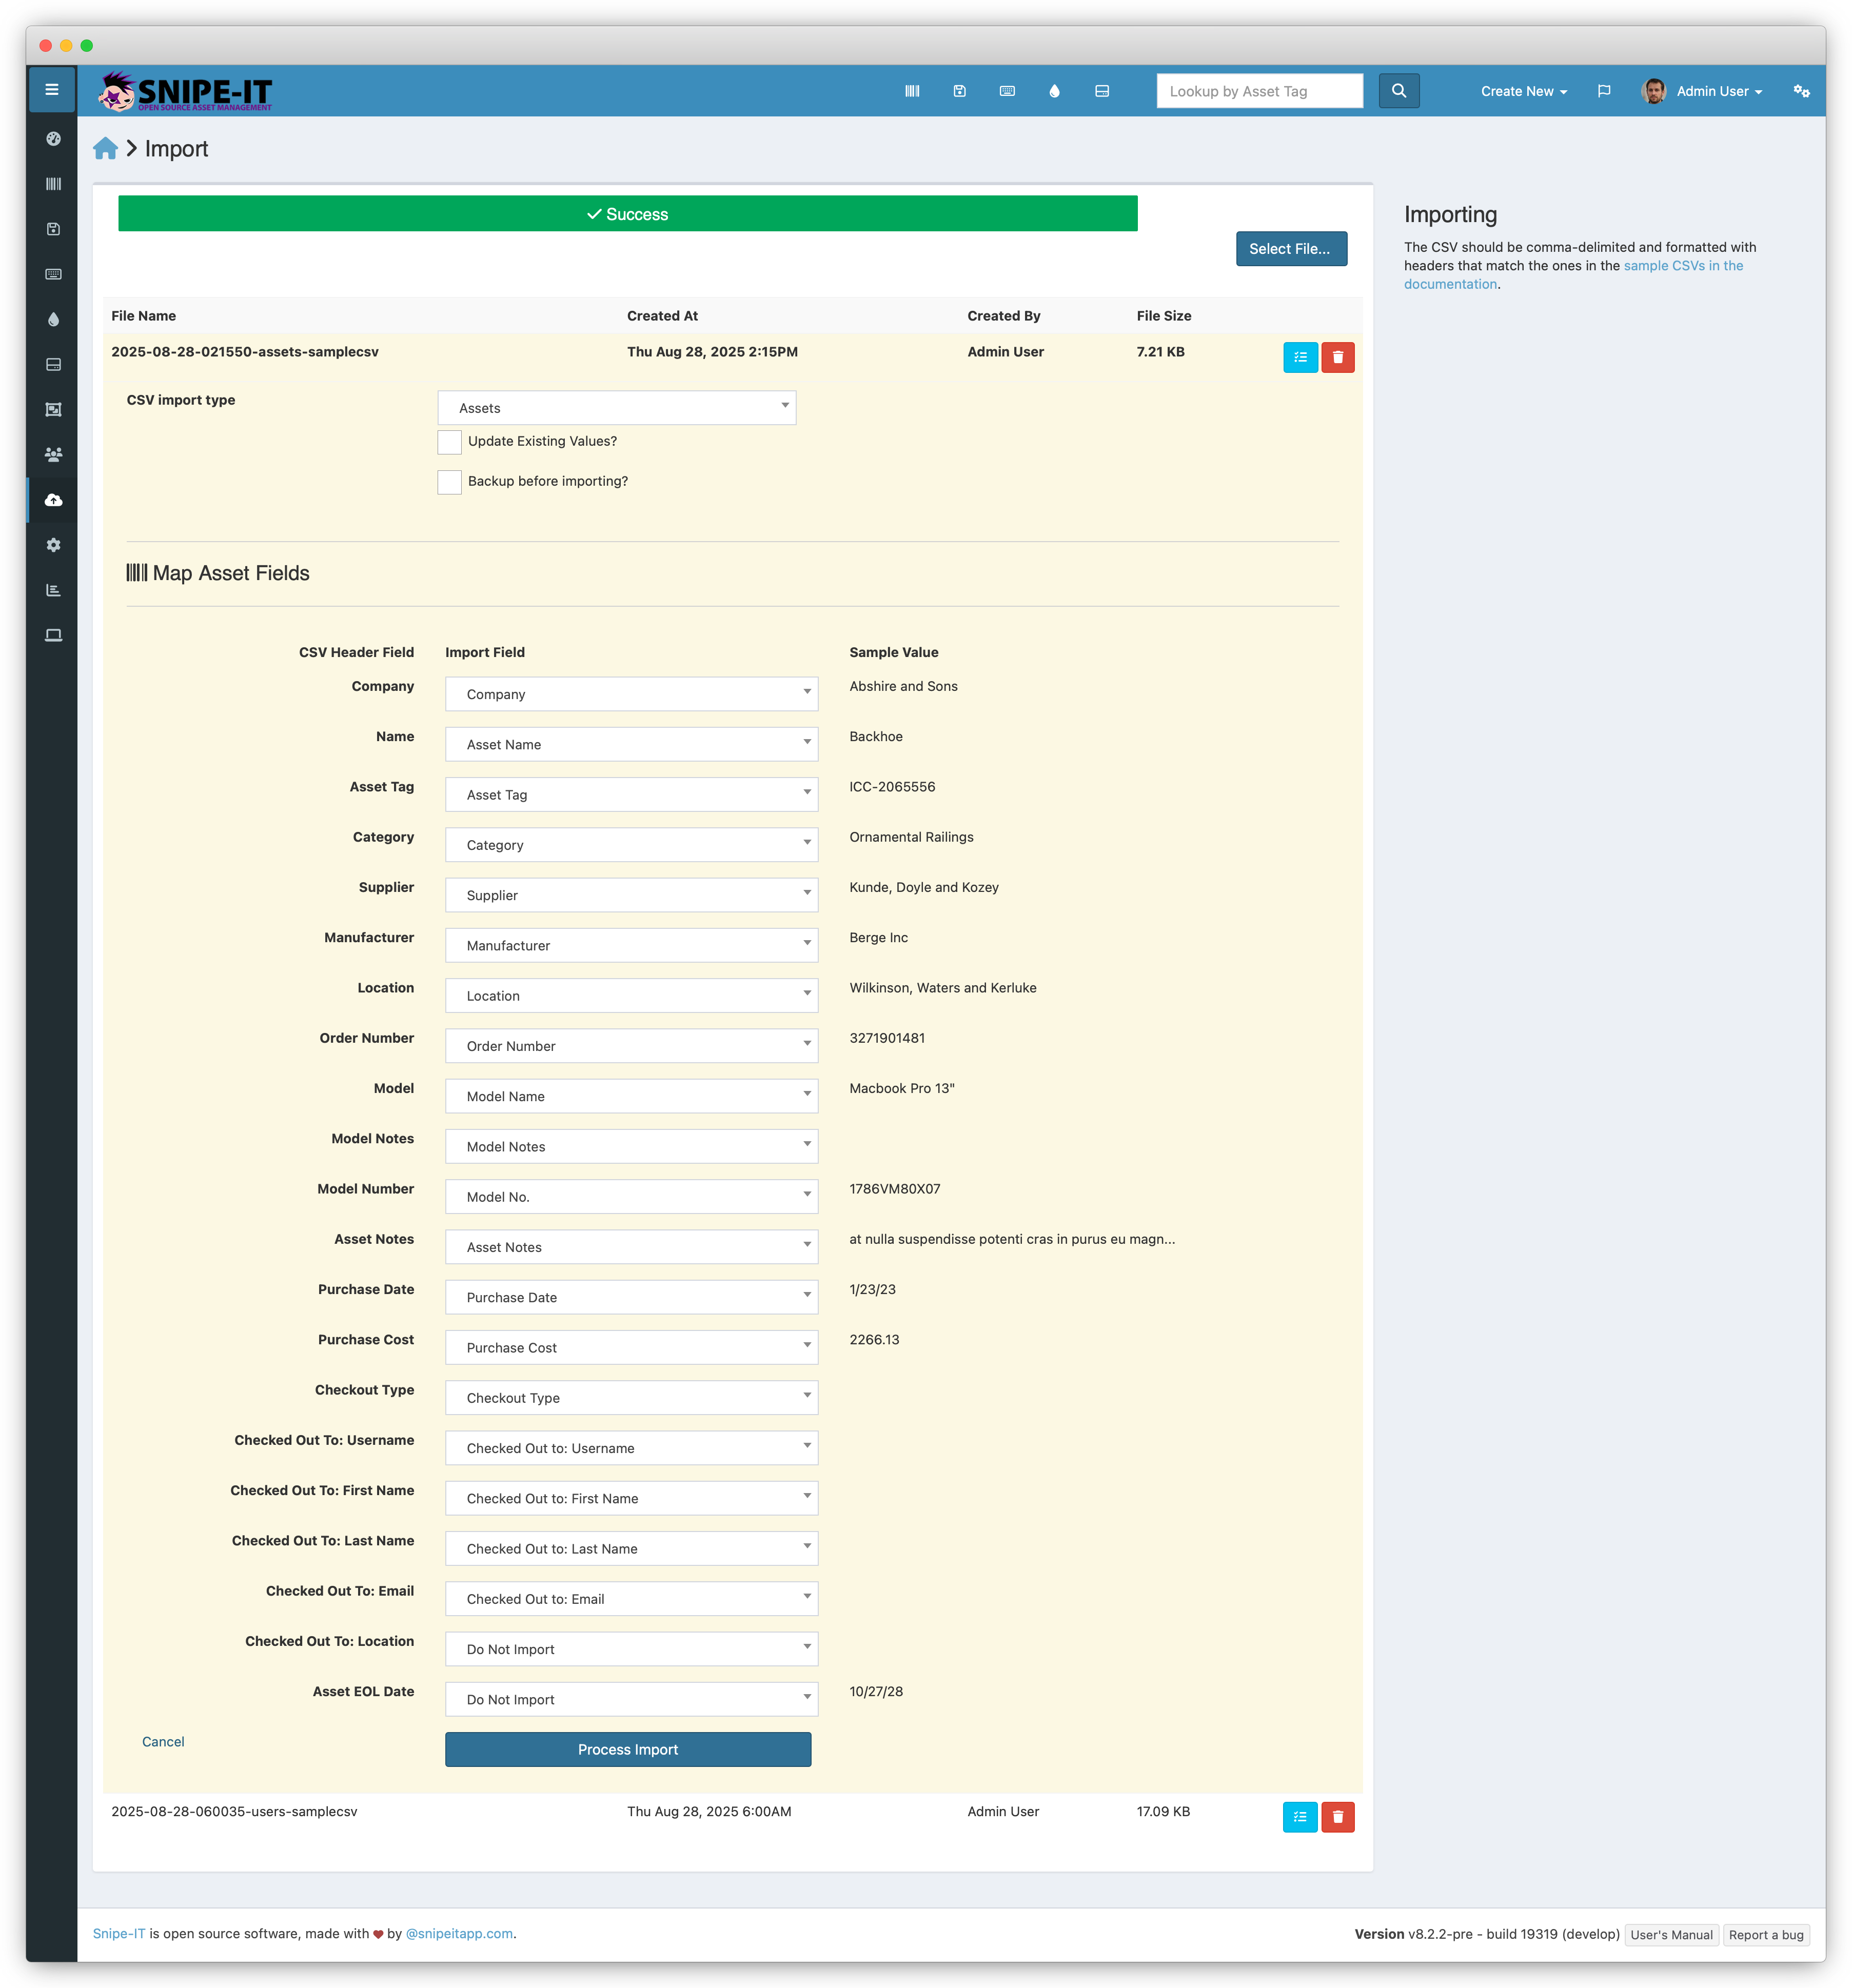Image resolution: width=1852 pixels, height=1988 pixels.
Task: Open the @snipeitapp.com footer link
Action: point(459,1934)
